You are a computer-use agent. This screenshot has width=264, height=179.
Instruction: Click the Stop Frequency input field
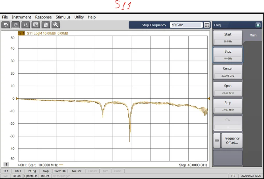coord(186,25)
